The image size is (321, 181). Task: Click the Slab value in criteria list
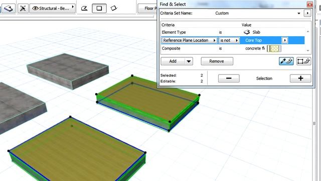252,32
